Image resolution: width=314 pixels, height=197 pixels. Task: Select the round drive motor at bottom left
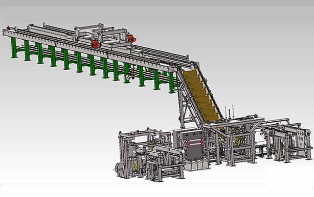(x=120, y=169)
